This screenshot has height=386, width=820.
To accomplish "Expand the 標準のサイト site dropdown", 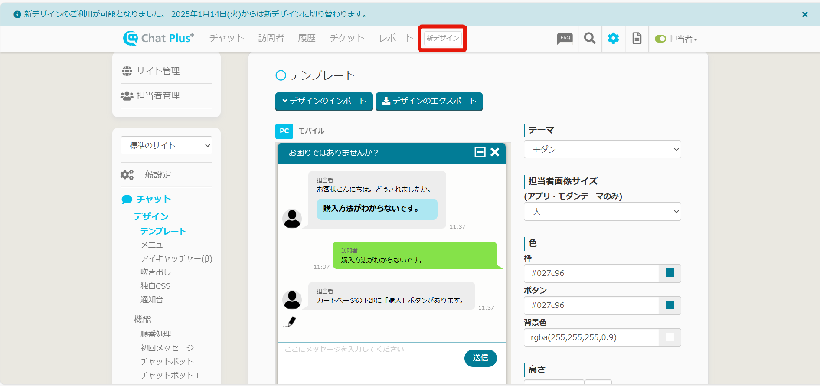I will click(x=167, y=145).
